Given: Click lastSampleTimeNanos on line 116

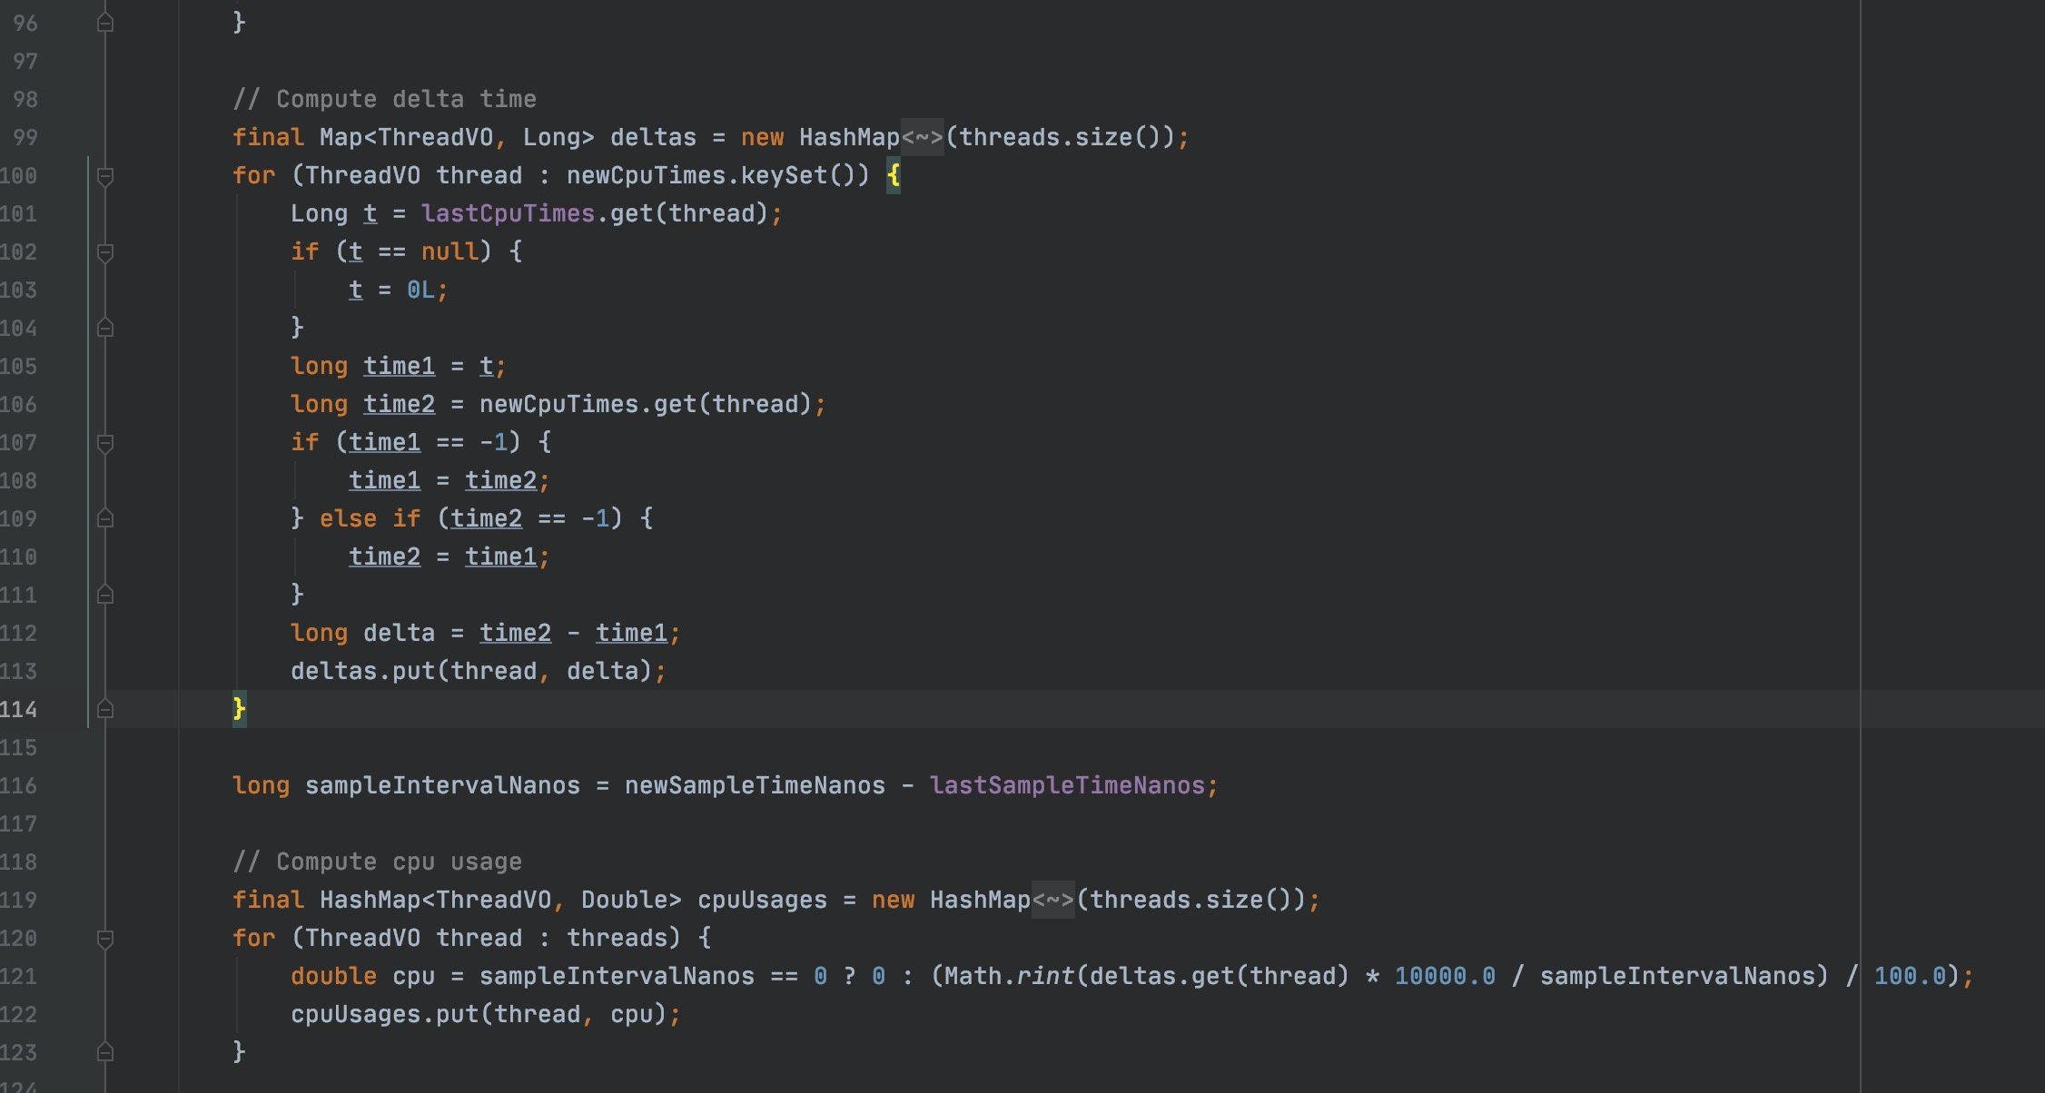Looking at the screenshot, I should click(1067, 786).
